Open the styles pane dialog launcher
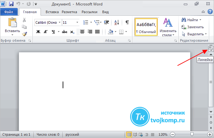214x138 pixels. pos(176,41)
